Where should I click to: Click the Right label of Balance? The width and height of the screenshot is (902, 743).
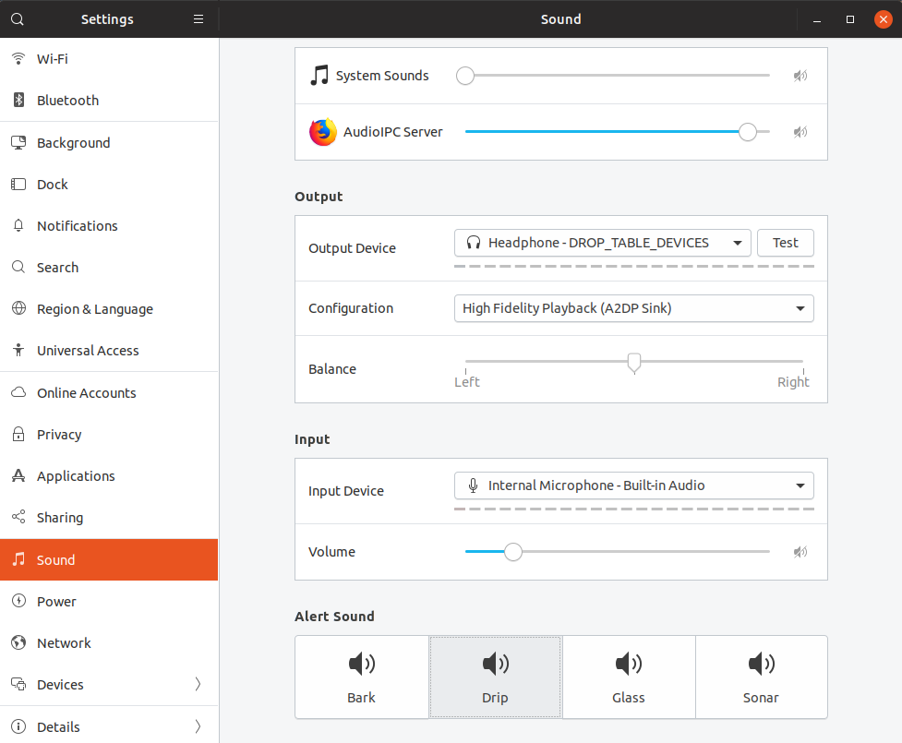pos(793,382)
